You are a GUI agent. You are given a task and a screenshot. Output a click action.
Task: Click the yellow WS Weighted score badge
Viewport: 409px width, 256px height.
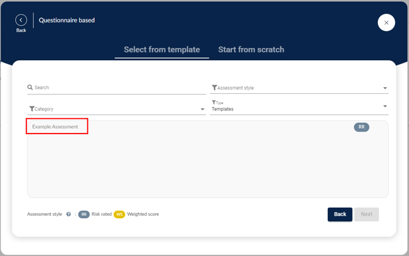[x=119, y=215]
